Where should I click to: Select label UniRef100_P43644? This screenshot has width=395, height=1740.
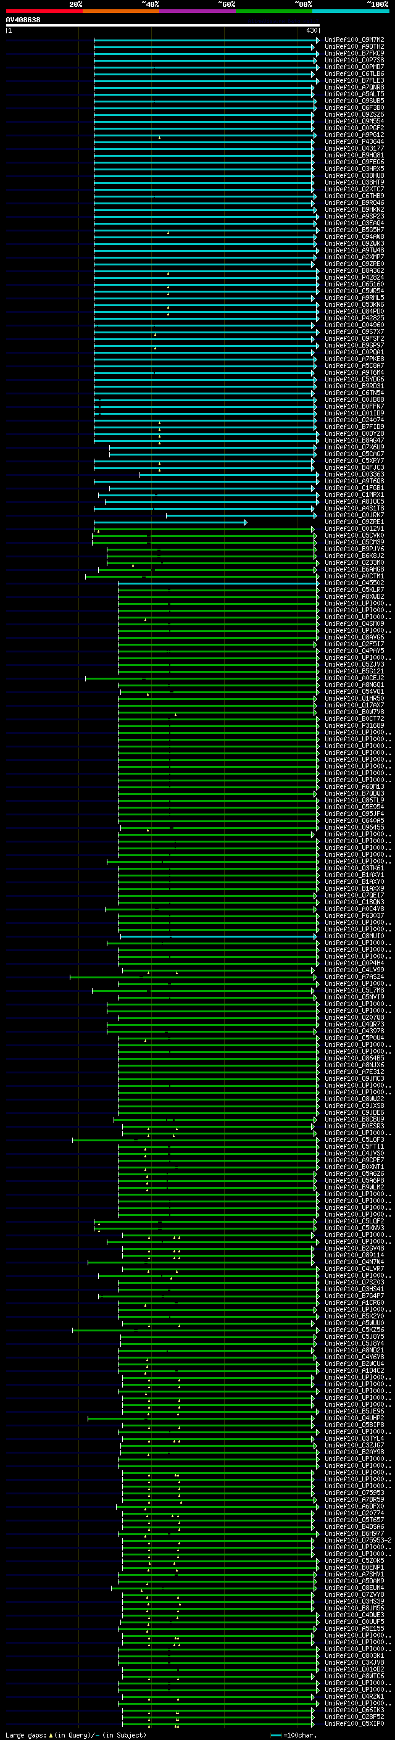pos(354,142)
